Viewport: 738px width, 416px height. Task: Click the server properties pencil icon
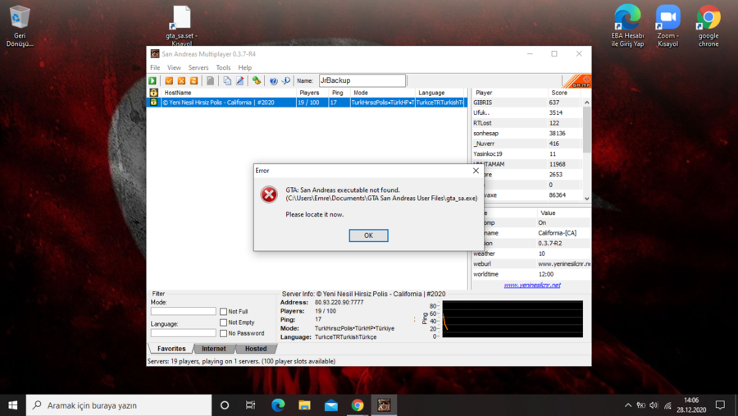[239, 81]
